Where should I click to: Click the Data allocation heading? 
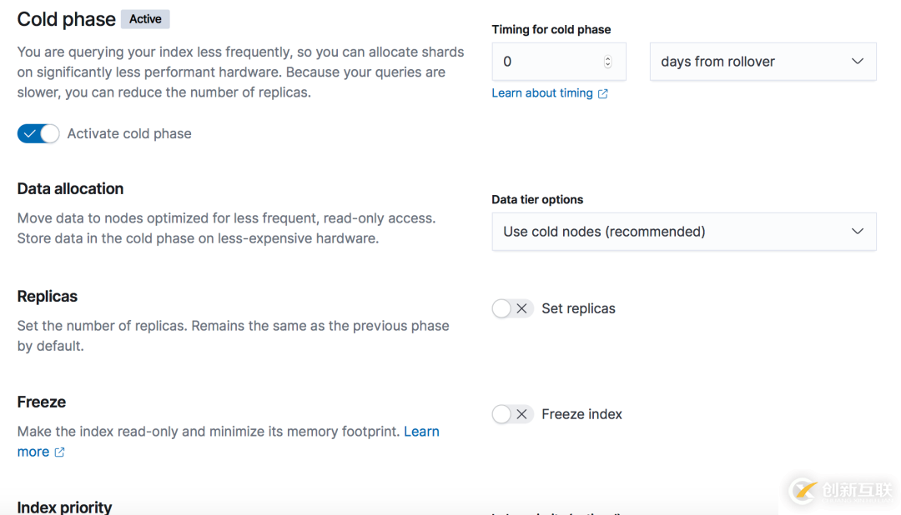click(70, 188)
